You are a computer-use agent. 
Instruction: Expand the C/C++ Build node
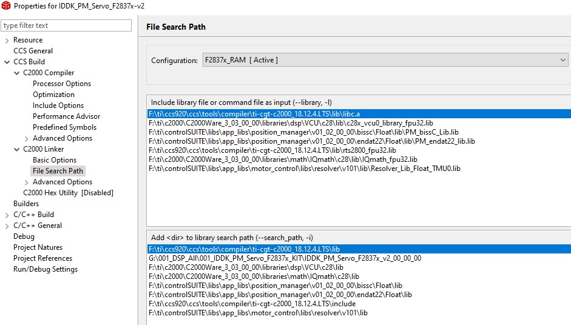click(7, 215)
